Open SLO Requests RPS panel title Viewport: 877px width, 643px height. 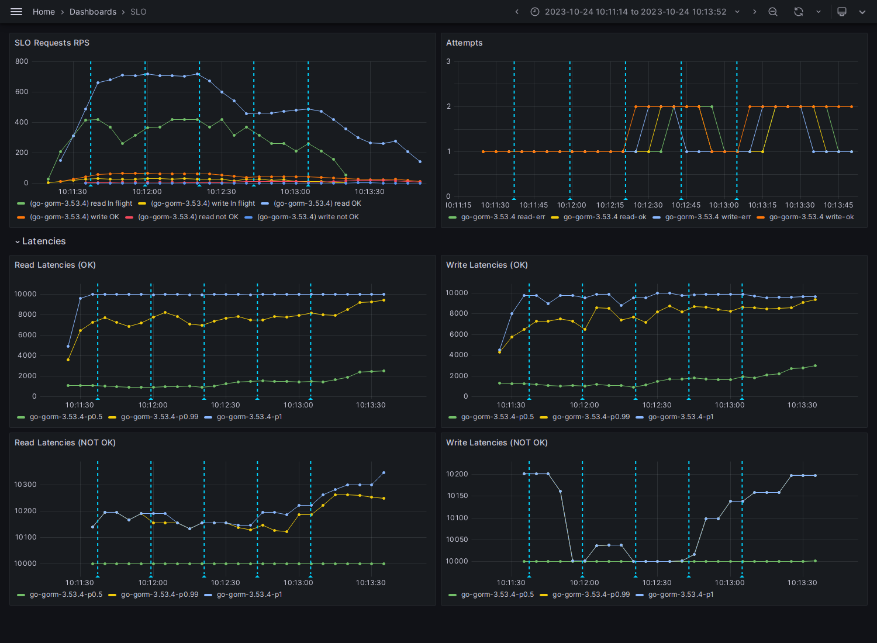coord(52,43)
